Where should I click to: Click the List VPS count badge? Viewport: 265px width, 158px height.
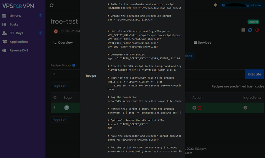point(41,15)
